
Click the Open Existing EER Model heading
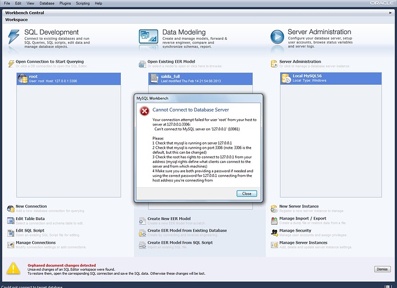(171, 62)
